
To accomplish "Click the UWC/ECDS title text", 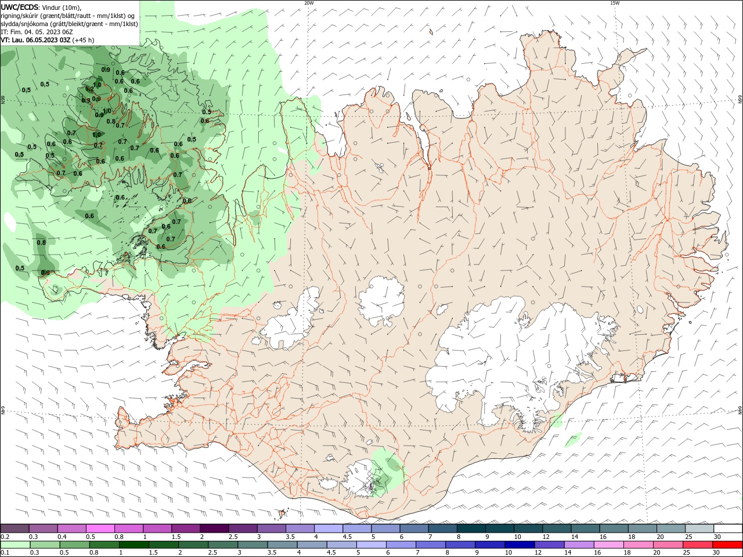I will point(20,7).
